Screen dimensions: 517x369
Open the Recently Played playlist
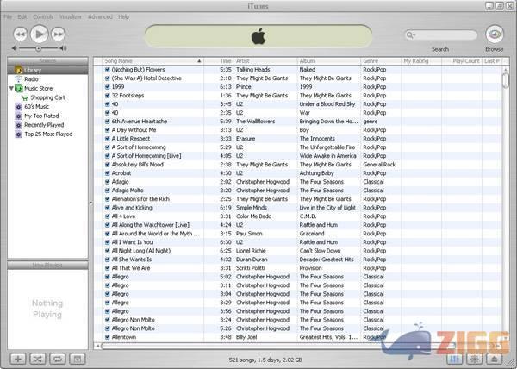click(44, 125)
